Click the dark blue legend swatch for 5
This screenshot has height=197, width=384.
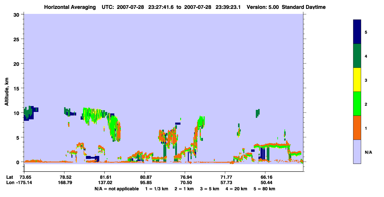click(357, 32)
